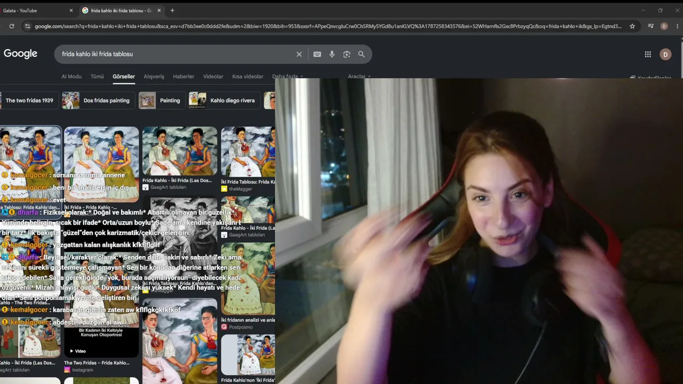
Task: Click the Postposmo favicon icon
Action: pyautogui.click(x=224, y=327)
